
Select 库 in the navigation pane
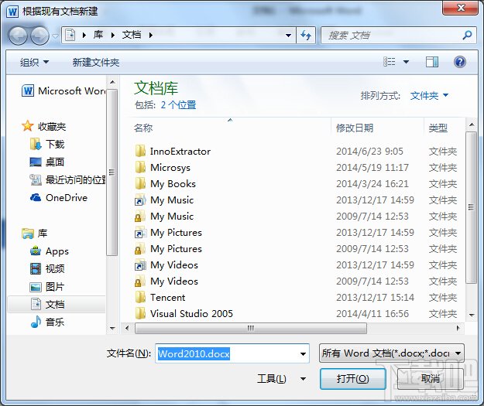(x=35, y=234)
